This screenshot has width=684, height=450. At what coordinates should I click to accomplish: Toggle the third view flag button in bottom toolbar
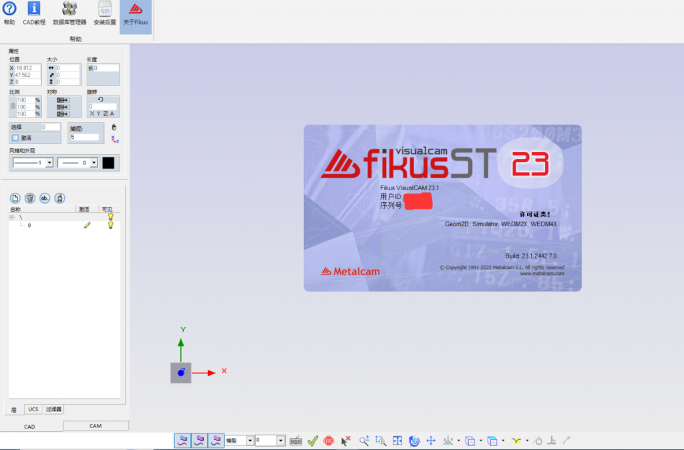pyautogui.click(x=216, y=441)
